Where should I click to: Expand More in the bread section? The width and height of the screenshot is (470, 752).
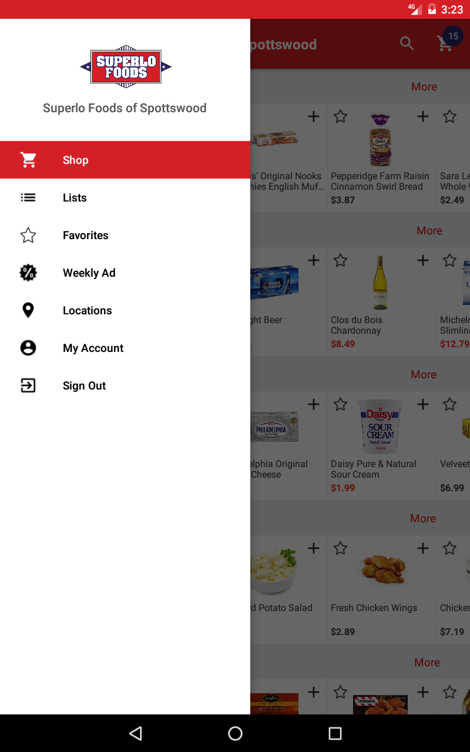click(x=424, y=86)
